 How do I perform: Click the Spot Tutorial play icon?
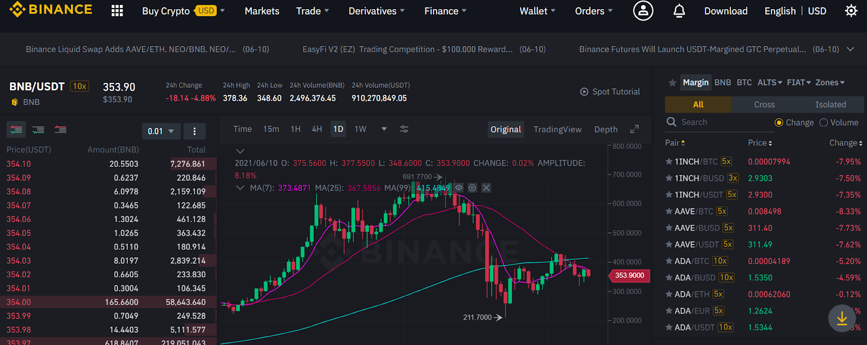(584, 92)
